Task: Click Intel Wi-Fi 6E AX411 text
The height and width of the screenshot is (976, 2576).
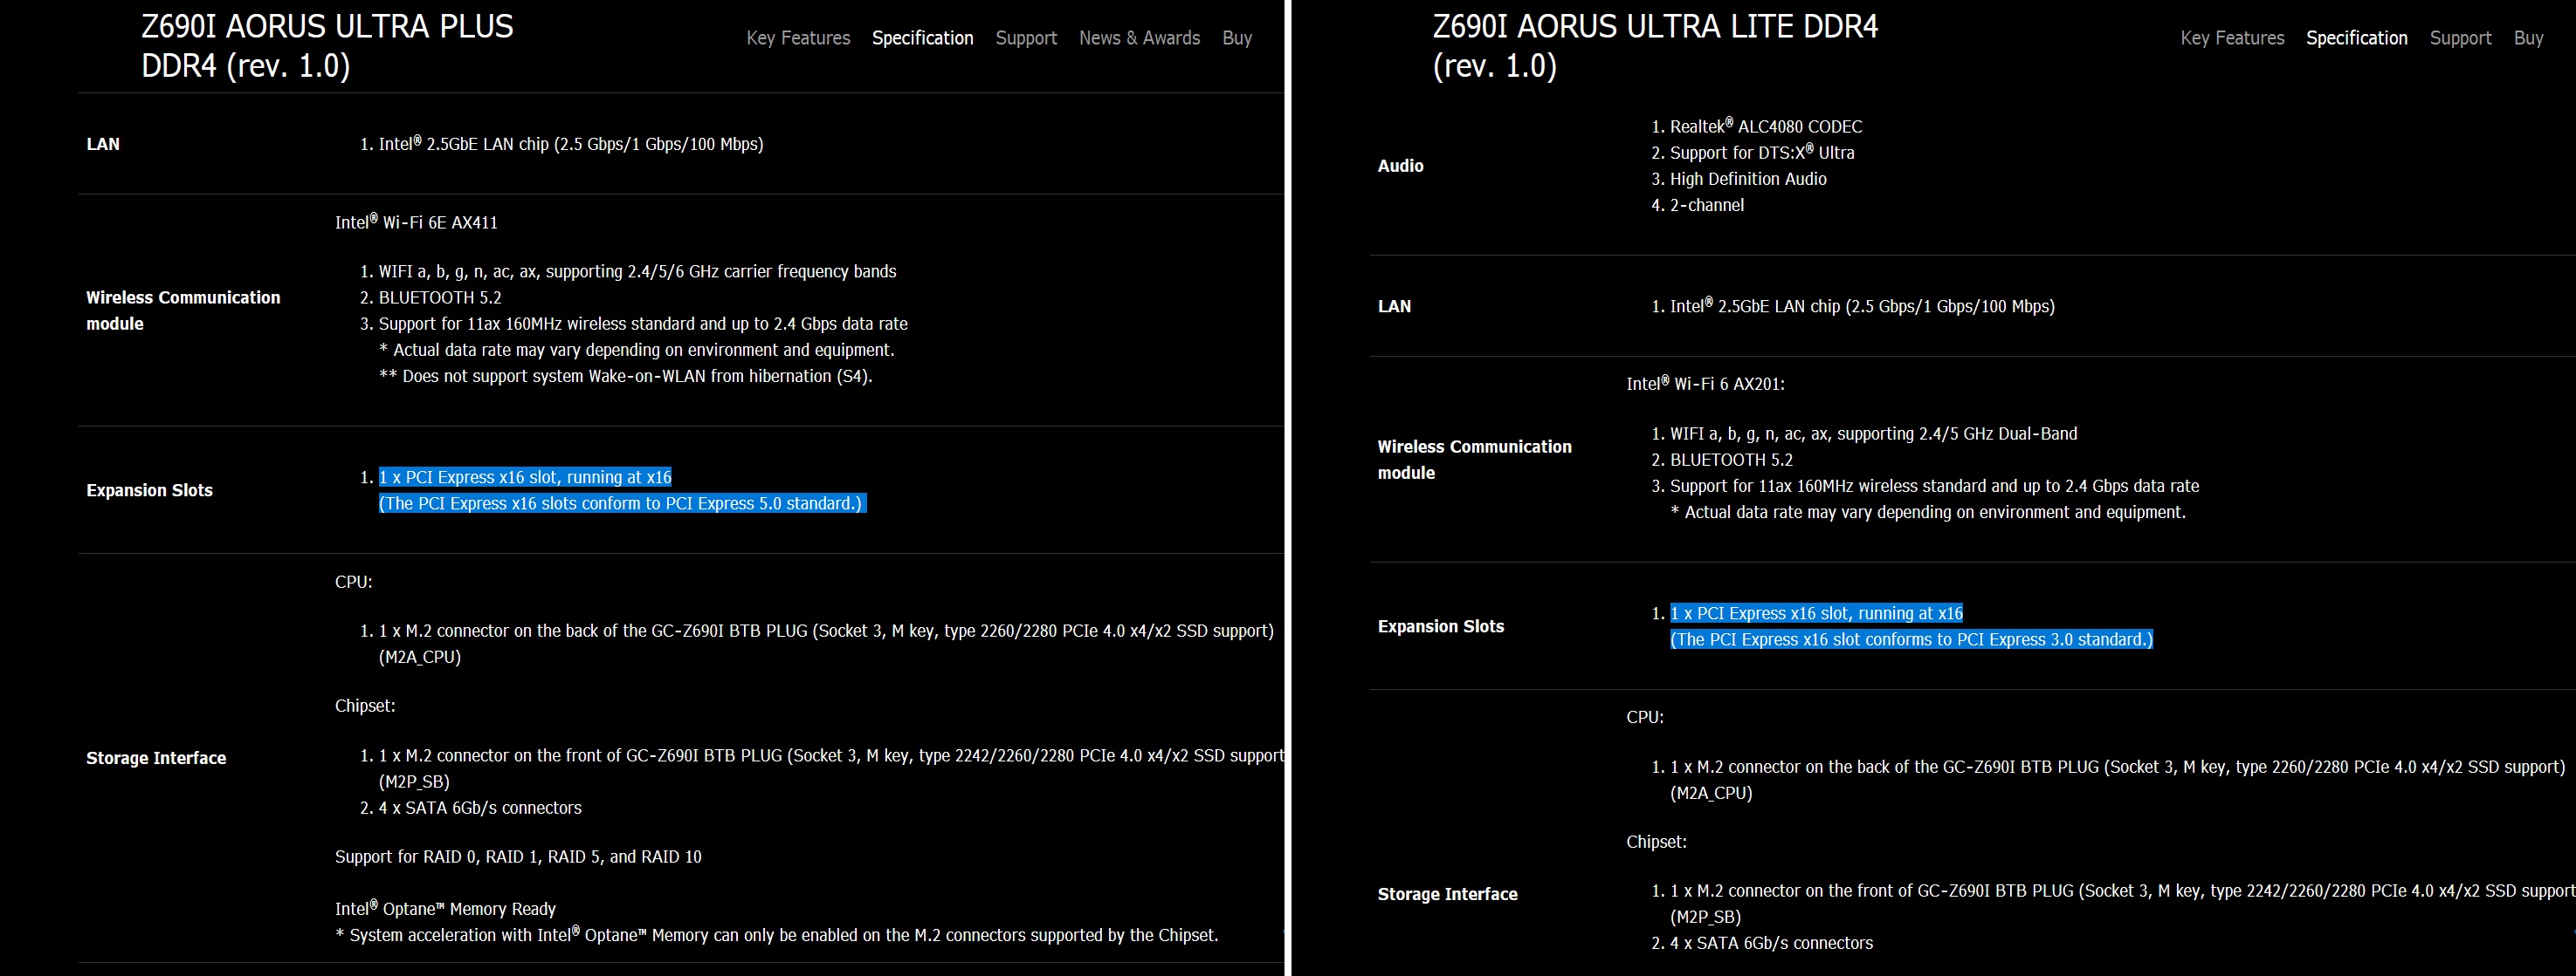Action: tap(416, 222)
